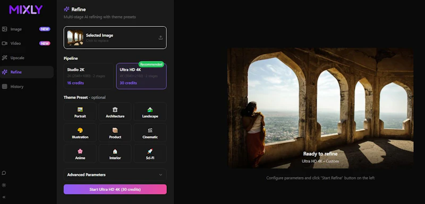Choose the Anime theme preset
This screenshot has height=204, width=425.
tap(80, 154)
